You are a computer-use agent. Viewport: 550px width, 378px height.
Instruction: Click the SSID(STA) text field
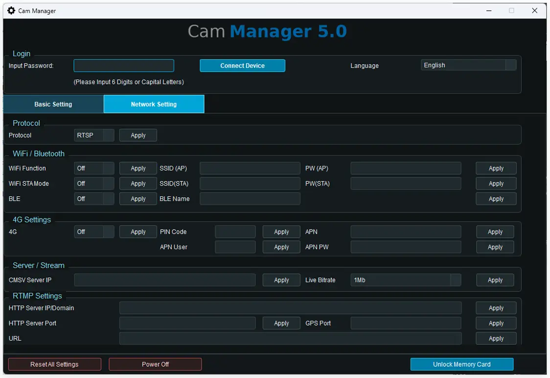[250, 184]
